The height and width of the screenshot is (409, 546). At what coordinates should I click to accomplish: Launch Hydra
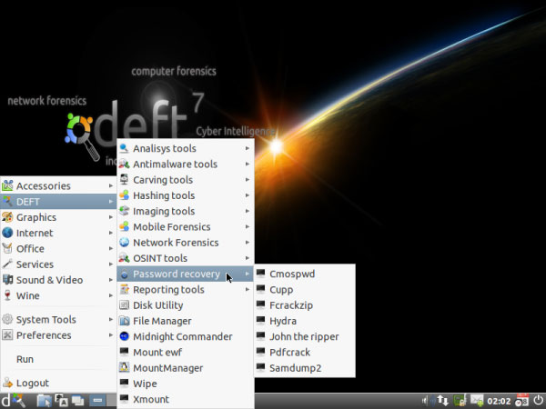click(305, 321)
